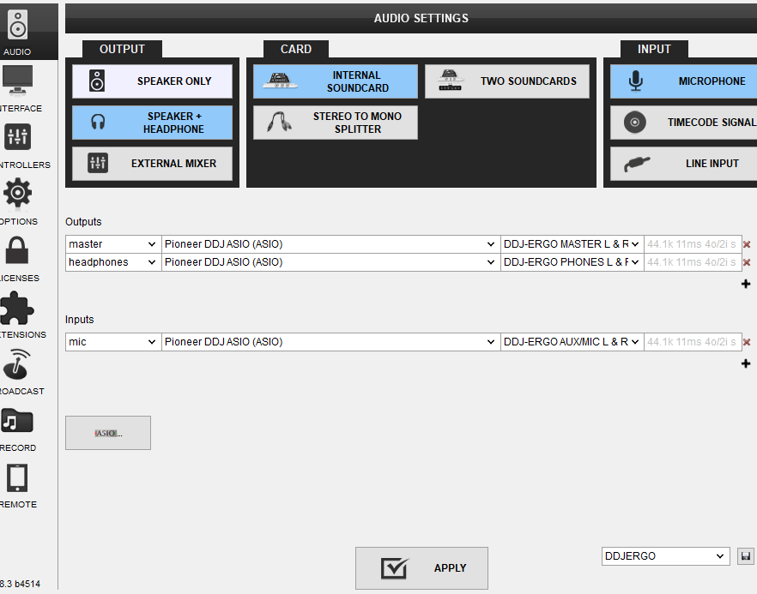Remove the master output row
The width and height of the screenshot is (757, 594).
click(747, 244)
